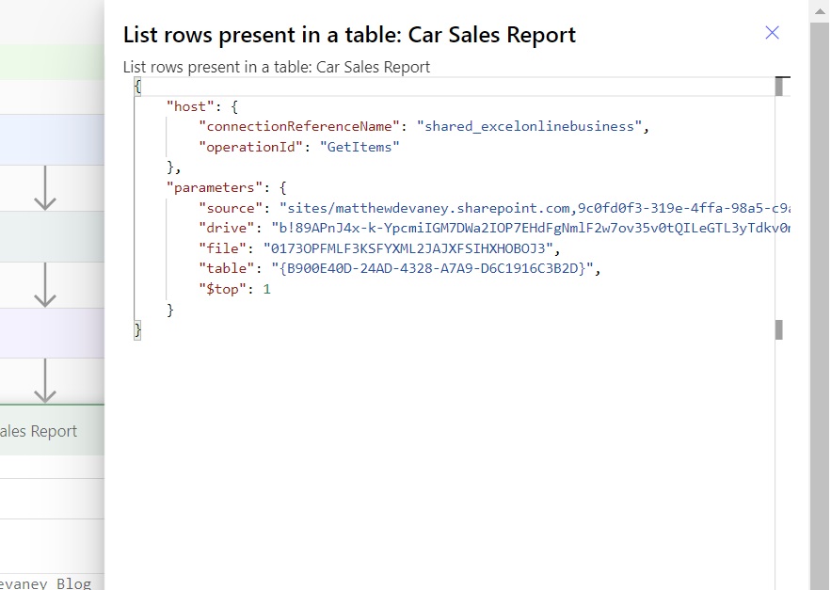Click the "$top" value 1

coord(266,289)
